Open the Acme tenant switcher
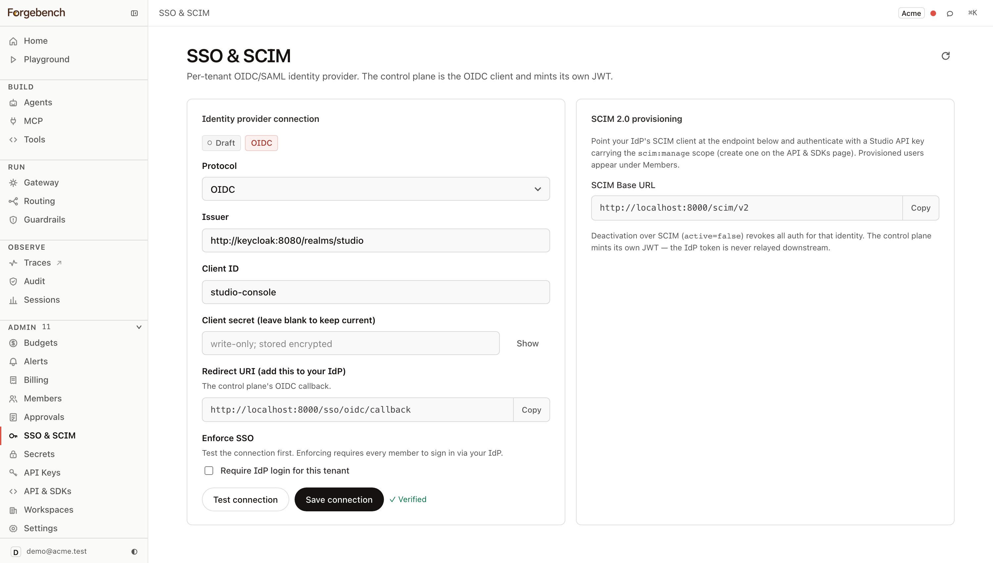 pos(911,13)
